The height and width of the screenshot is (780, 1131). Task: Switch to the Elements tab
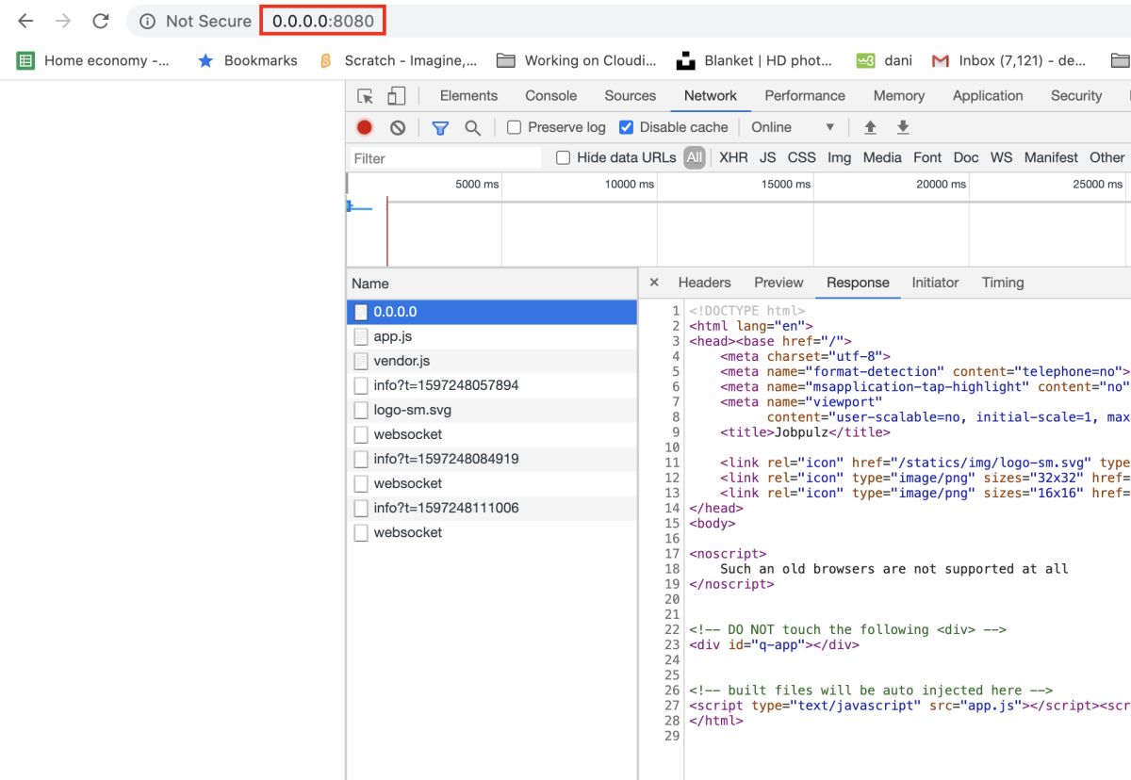click(468, 96)
